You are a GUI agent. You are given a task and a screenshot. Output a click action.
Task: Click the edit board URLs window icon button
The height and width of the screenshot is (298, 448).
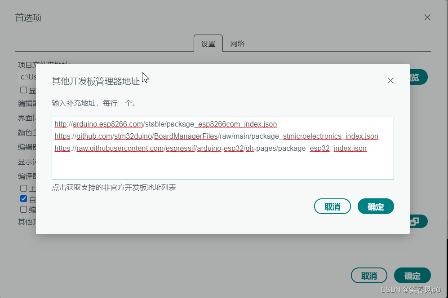point(418,221)
